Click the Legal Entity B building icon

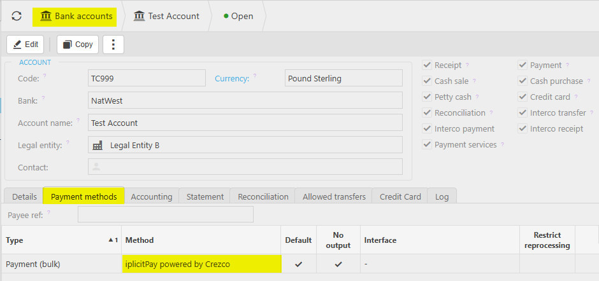97,145
